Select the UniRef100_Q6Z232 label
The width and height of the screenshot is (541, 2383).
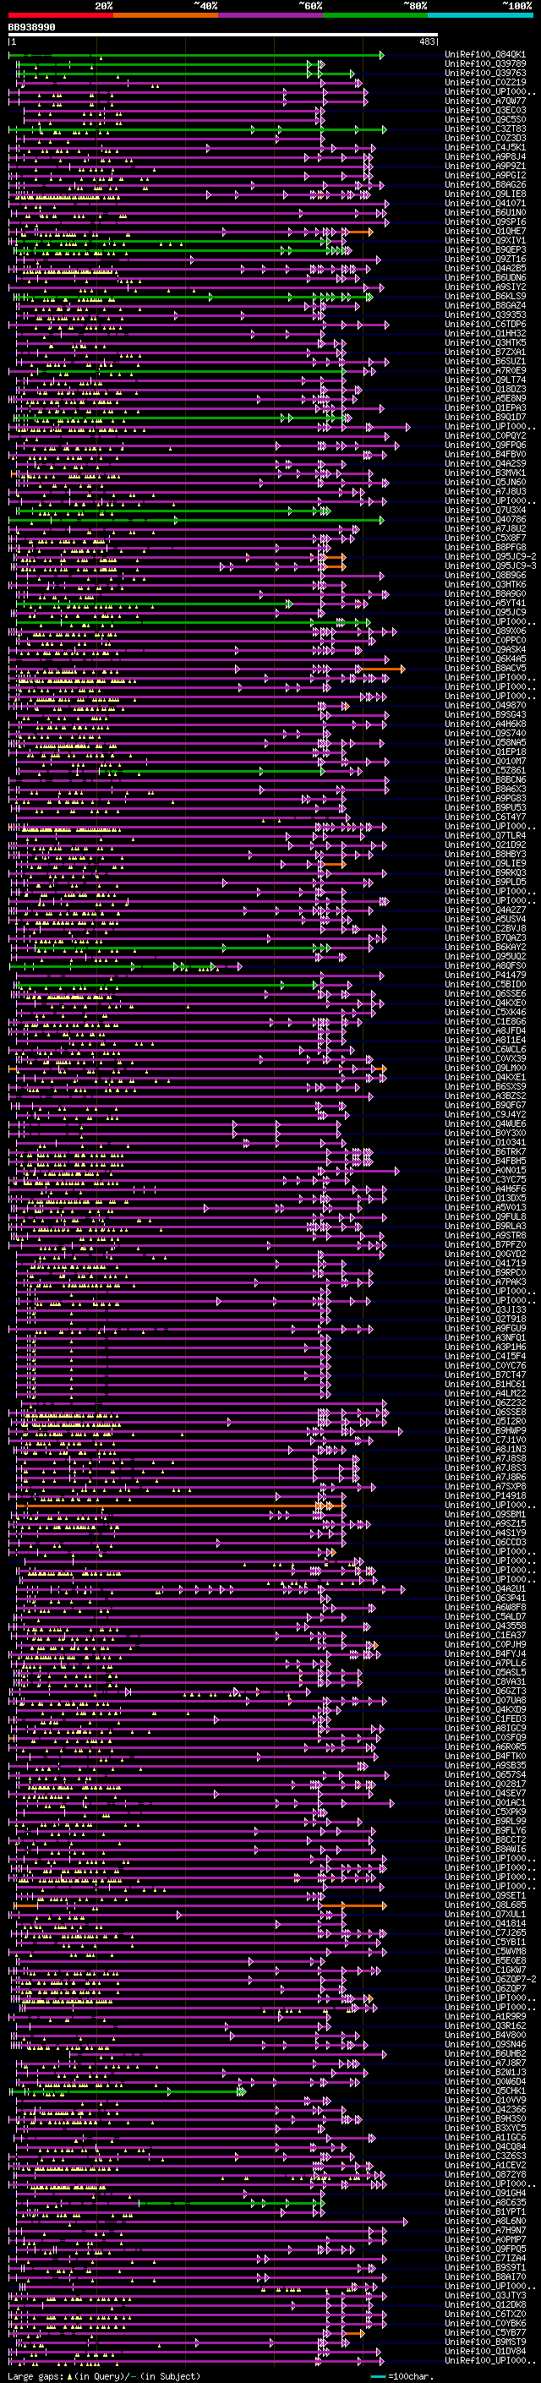484,1402
